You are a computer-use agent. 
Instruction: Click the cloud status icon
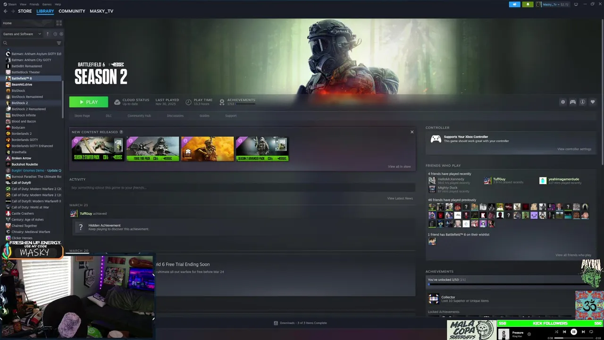pyautogui.click(x=117, y=102)
